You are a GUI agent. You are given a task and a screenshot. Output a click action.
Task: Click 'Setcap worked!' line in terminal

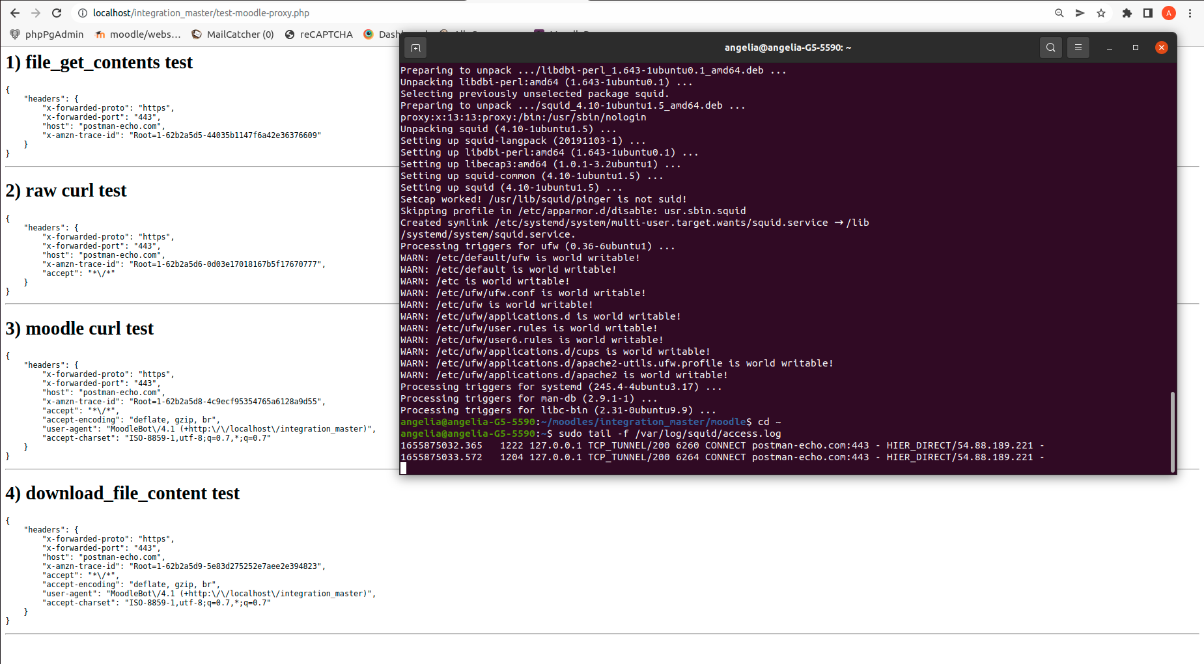tap(544, 199)
